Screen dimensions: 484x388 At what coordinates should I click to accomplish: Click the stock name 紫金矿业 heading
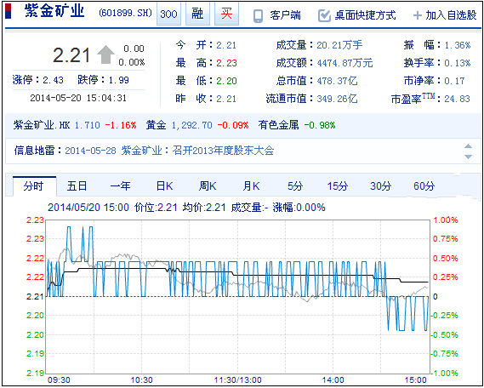[54, 11]
